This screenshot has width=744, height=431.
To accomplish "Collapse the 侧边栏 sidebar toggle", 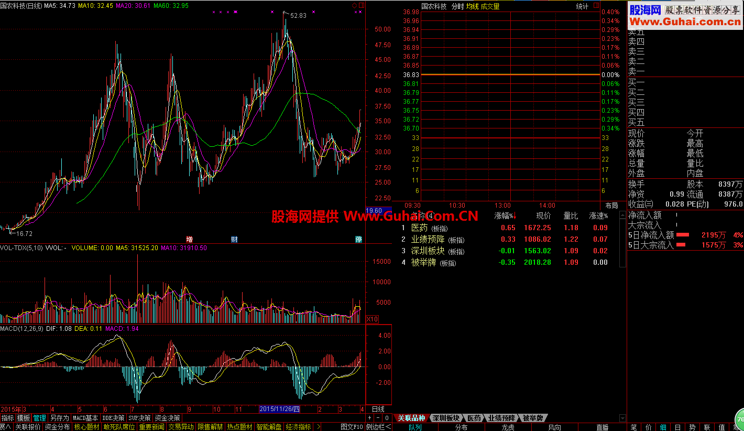I will [378, 427].
